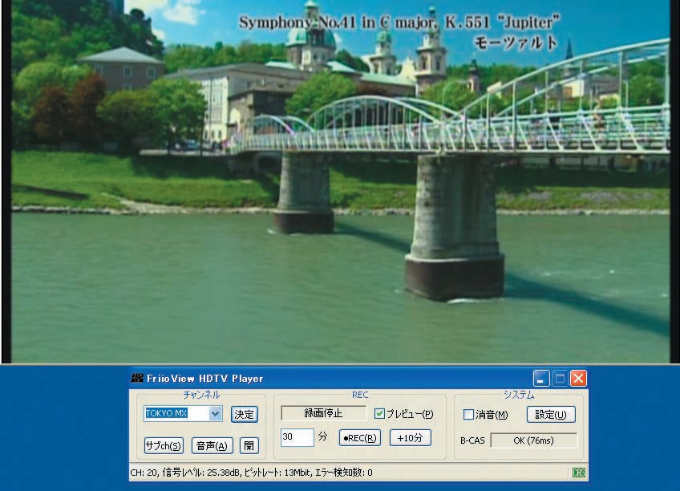Image resolution: width=680 pixels, height=491 pixels.
Task: Close the FriioView HDTV Player window
Action: pyautogui.click(x=578, y=378)
